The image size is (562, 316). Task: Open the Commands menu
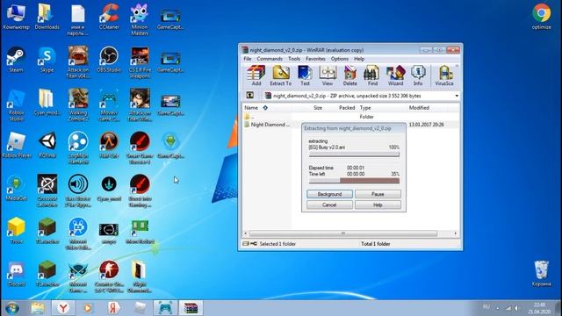(270, 59)
